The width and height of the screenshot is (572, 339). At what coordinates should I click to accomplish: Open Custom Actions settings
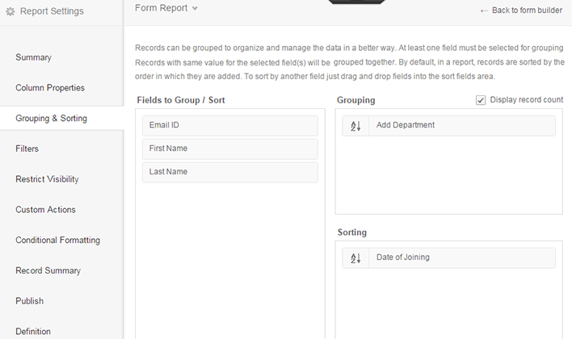click(x=45, y=210)
